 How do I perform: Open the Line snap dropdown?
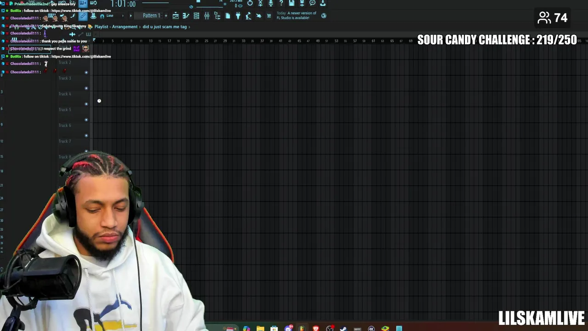click(115, 16)
